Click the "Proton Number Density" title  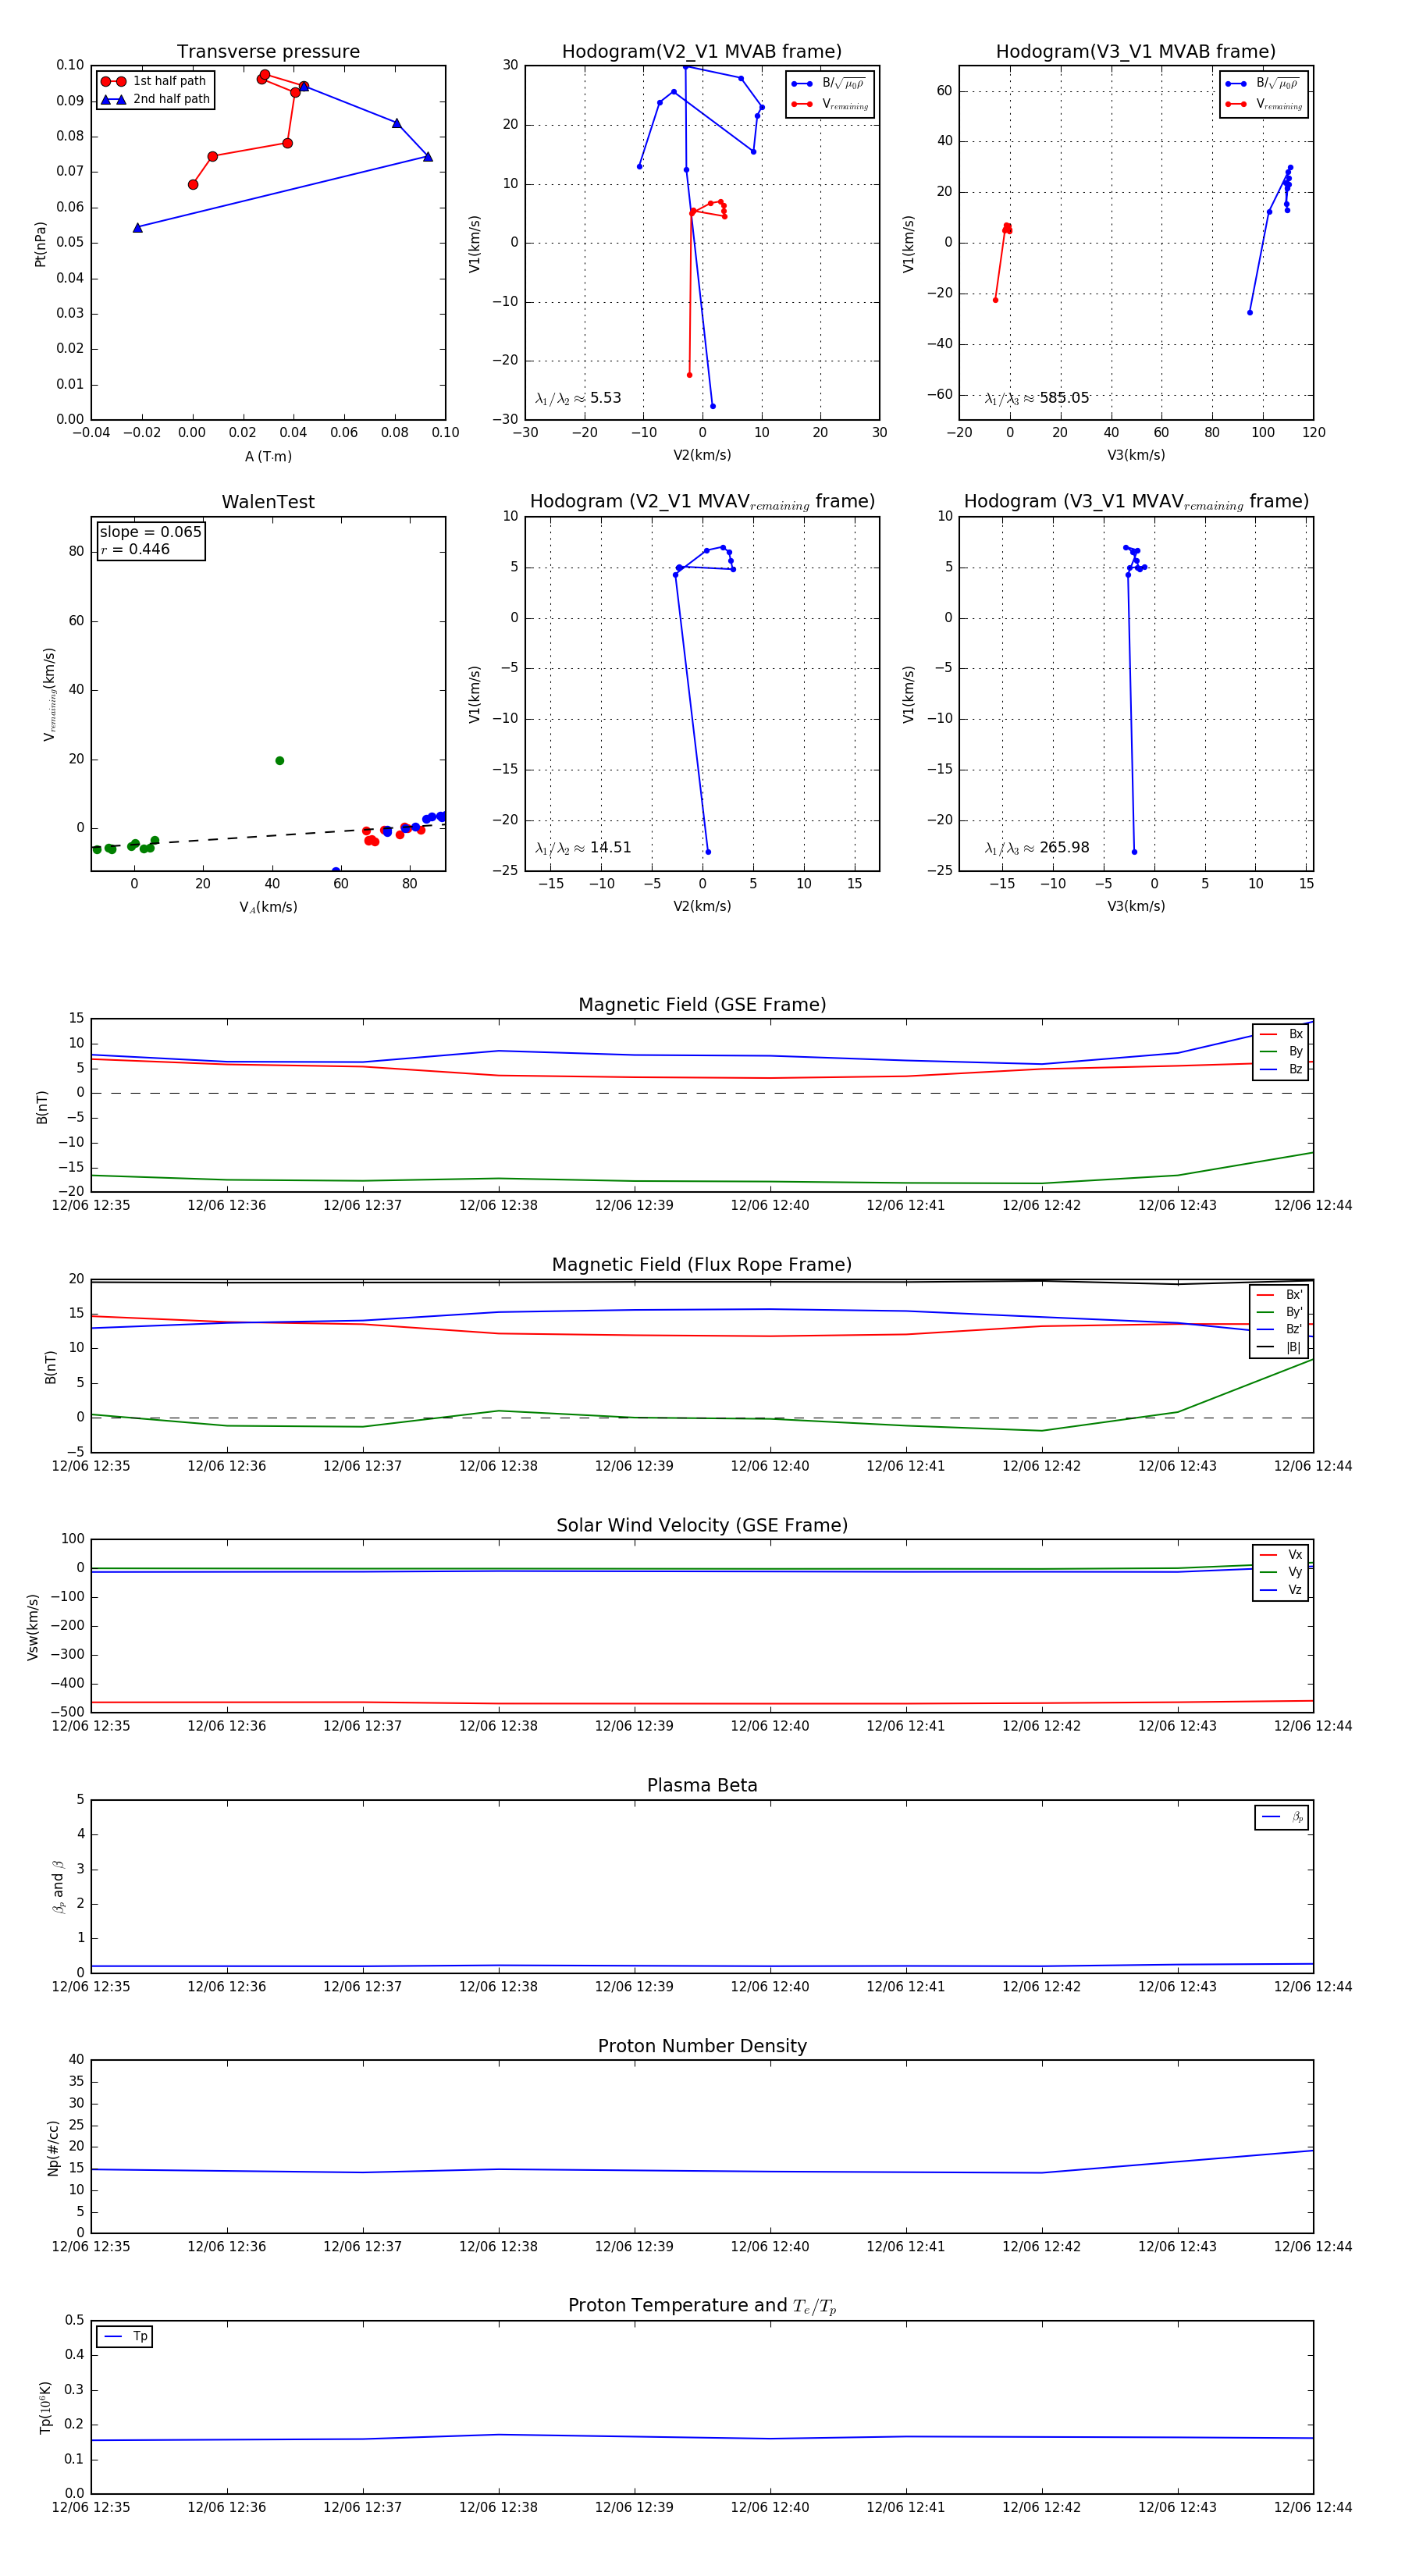click(x=702, y=2047)
